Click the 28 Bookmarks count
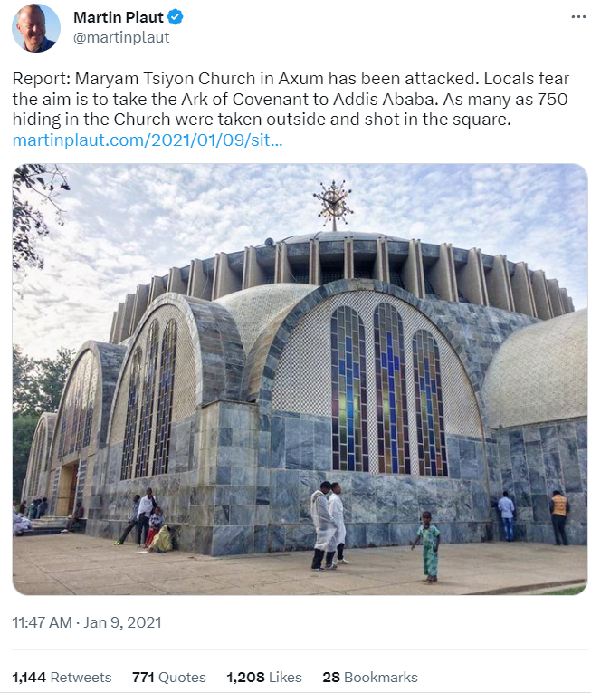The image size is (591, 693). 369,677
